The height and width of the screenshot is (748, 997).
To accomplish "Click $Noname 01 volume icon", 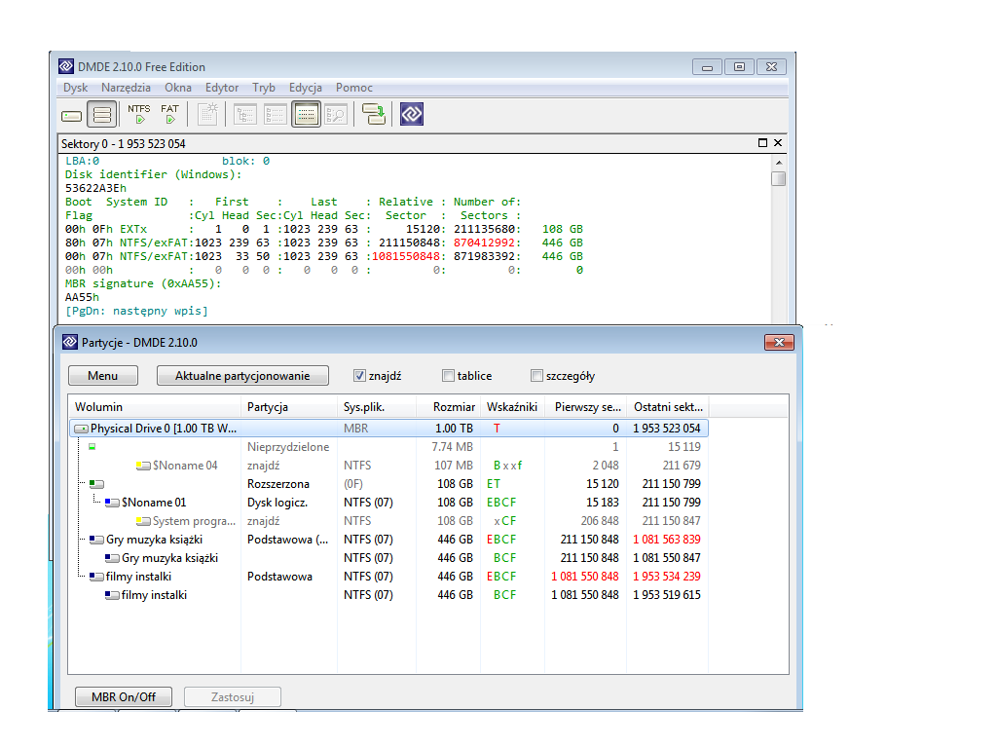I will 112,503.
